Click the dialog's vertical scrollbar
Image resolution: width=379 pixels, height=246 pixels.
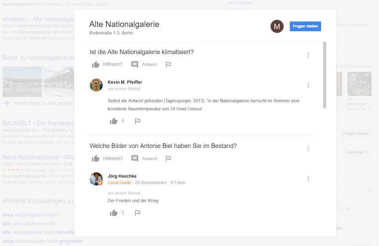(325, 75)
